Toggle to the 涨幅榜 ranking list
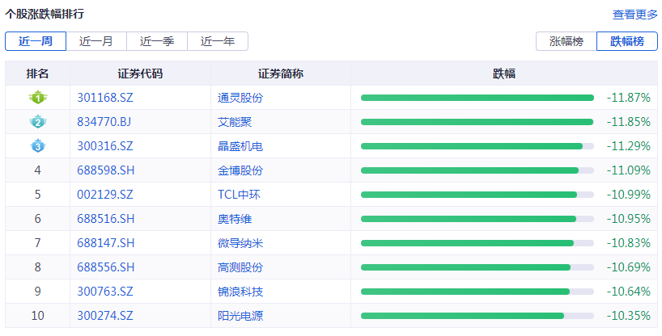The width and height of the screenshot is (662, 336). click(x=567, y=41)
